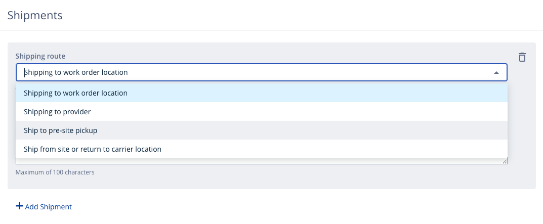
Task: Click the text area resize handle
Action: tap(505, 161)
